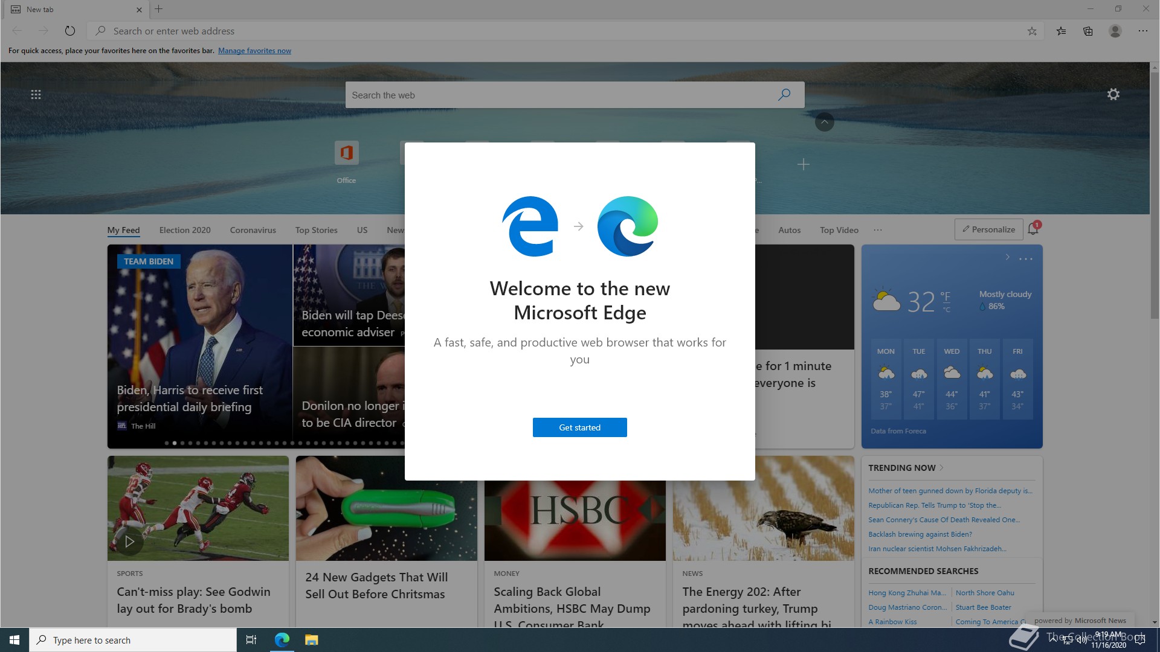The image size is (1160, 652).
Task: Select the Election 2020 tab
Action: pos(185,230)
